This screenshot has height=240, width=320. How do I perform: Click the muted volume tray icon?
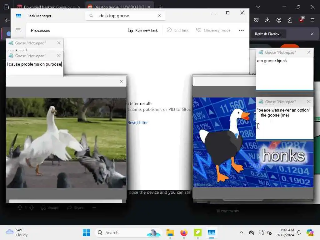click(x=269, y=232)
